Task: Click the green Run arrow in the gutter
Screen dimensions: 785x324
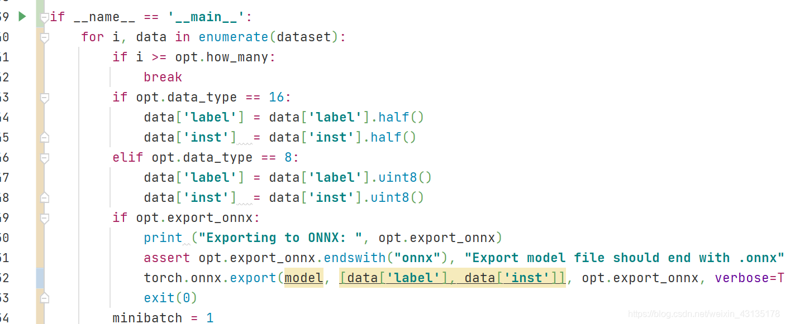Action: click(22, 17)
